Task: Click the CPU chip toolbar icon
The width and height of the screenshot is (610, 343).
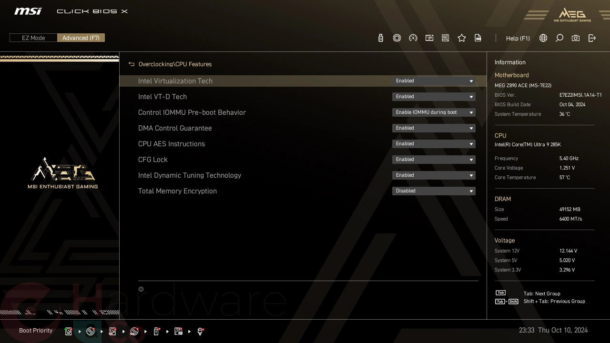Action: coord(396,38)
